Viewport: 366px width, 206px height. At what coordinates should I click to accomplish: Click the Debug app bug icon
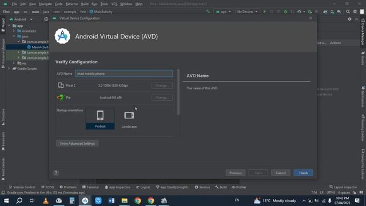(285, 11)
